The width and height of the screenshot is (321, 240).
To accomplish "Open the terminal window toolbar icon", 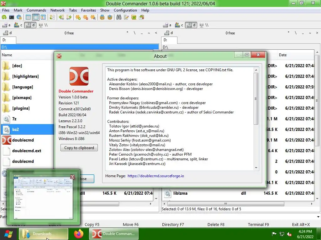I will pos(12,17).
